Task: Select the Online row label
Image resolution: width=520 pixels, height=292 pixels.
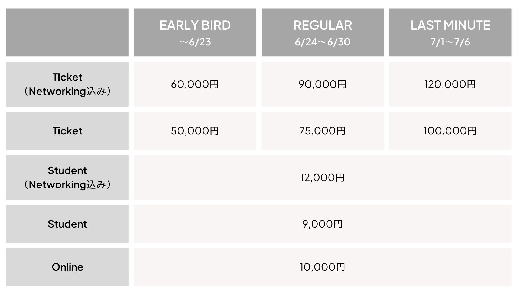Action: tap(67, 267)
